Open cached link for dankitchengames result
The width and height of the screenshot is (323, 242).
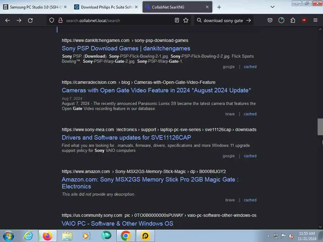coord(250,67)
